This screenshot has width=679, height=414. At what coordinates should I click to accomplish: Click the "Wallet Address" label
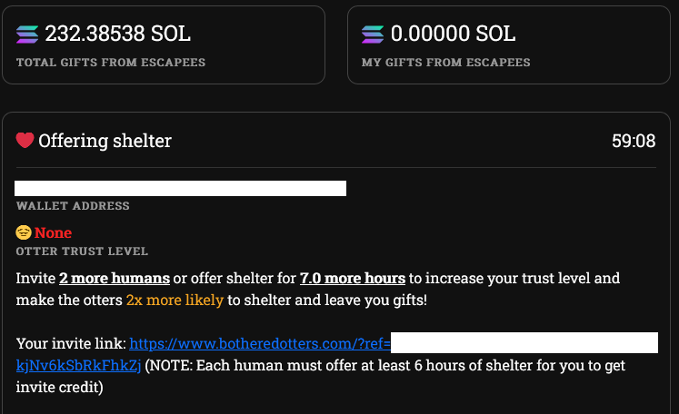(x=73, y=206)
